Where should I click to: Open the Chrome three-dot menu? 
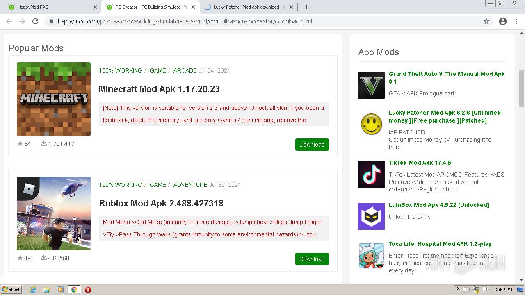[516, 21]
